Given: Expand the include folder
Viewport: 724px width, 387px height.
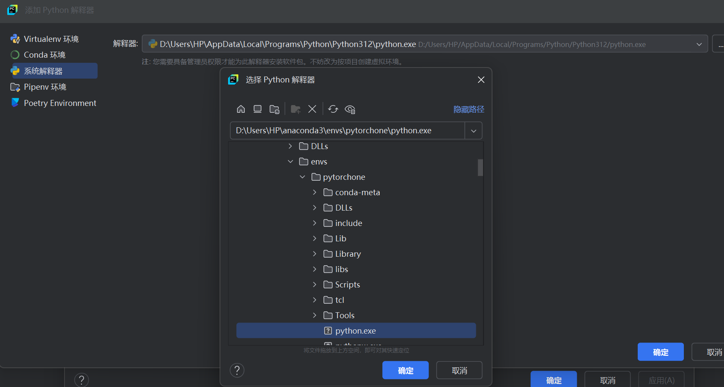Looking at the screenshot, I should (315, 223).
